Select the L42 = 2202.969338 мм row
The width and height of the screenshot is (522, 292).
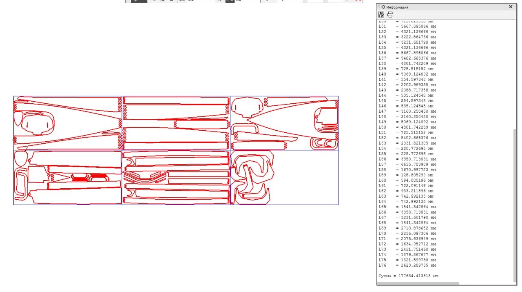coord(407,85)
